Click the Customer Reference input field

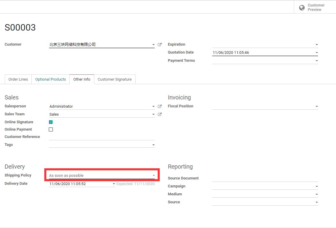pos(102,137)
